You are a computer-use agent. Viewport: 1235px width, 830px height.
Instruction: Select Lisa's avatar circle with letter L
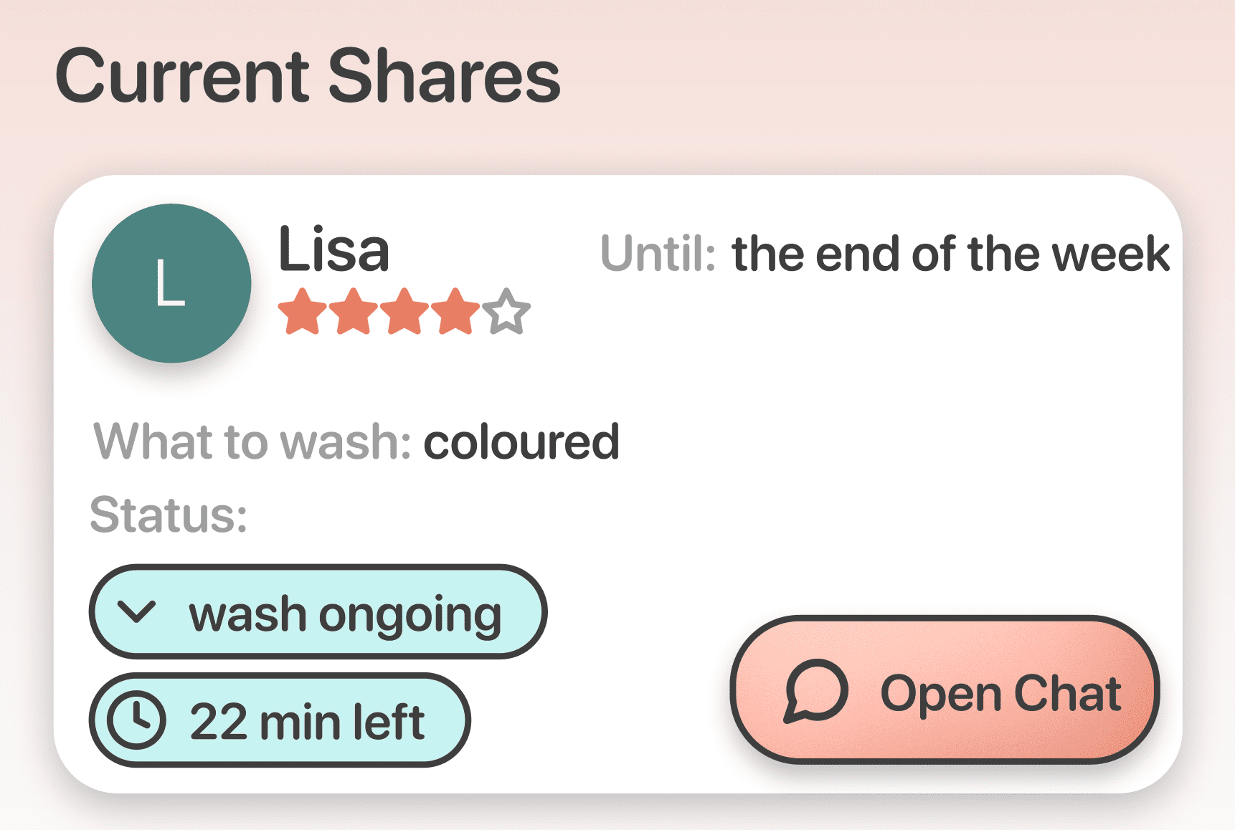pos(171,284)
